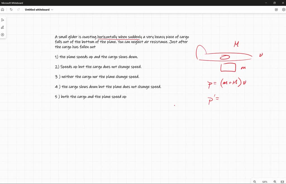The image size is (286, 184).
Task: Switch to the Inking pen tool
Action: [3, 27]
